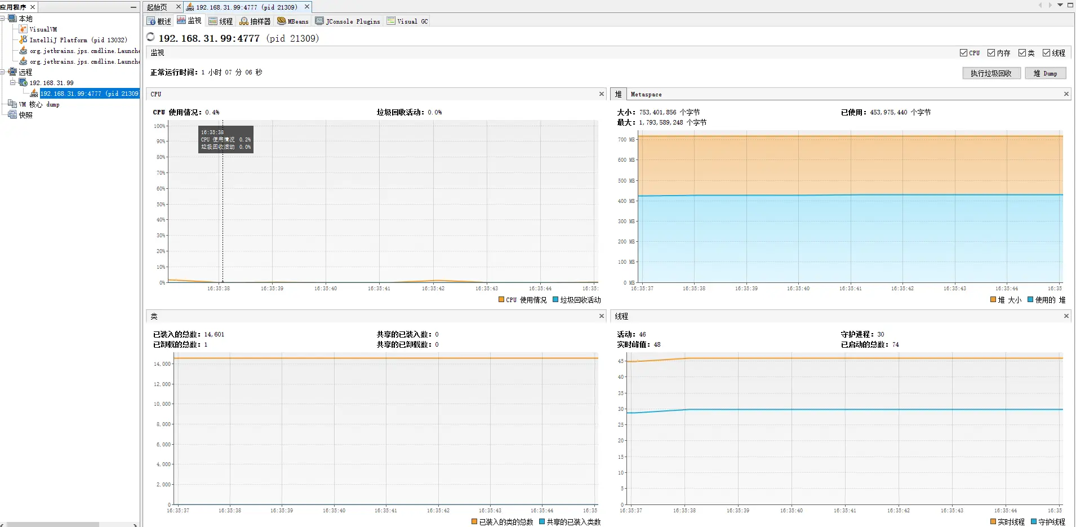Close the 线程 threads chart panel

pyautogui.click(x=1066, y=316)
